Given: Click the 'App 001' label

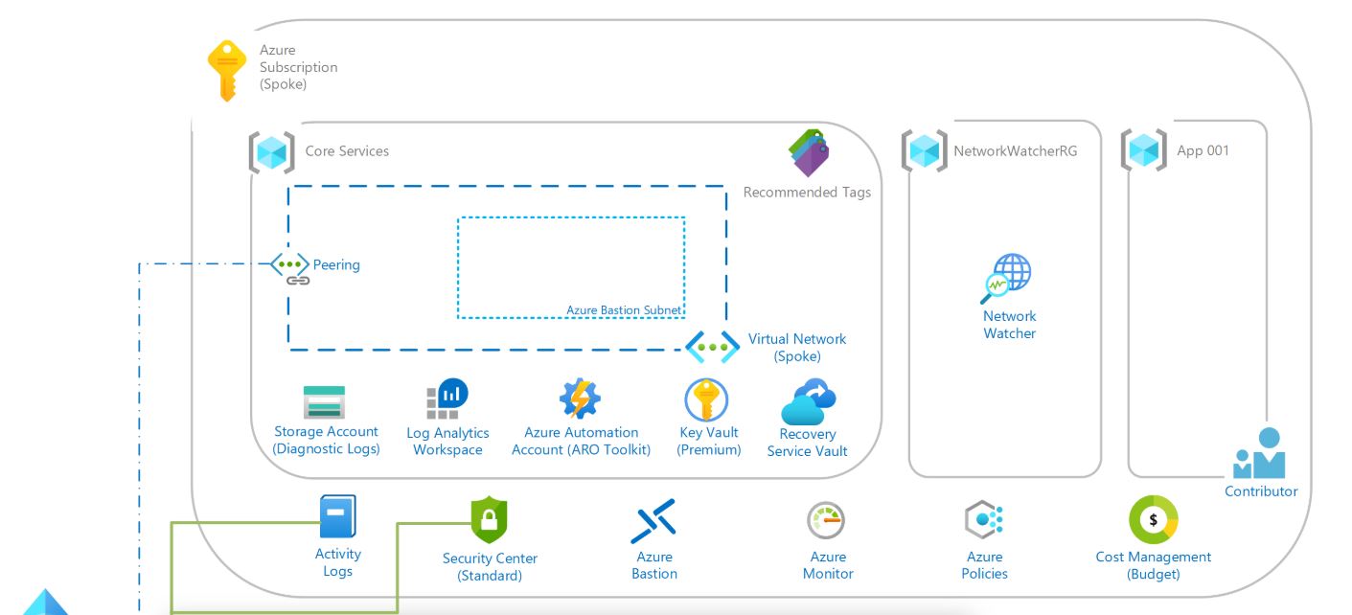Looking at the screenshot, I should [x=1203, y=150].
